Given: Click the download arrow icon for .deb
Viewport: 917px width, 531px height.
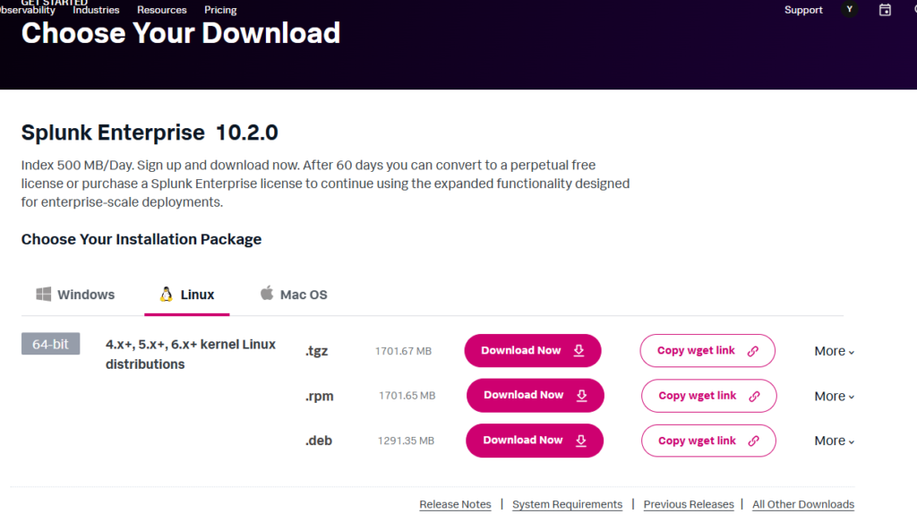Looking at the screenshot, I should (580, 440).
